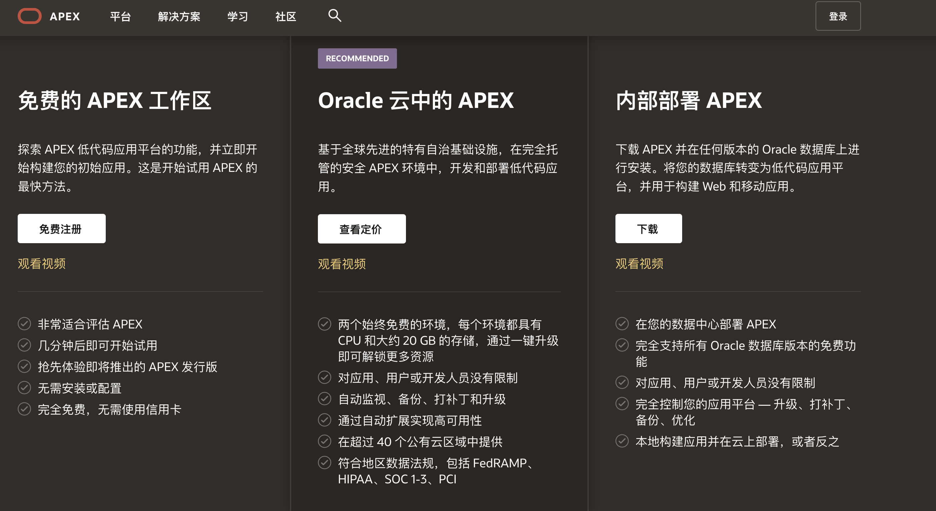Click the Oracle red logo icon
Viewport: 936px width, 511px height.
tap(29, 16)
